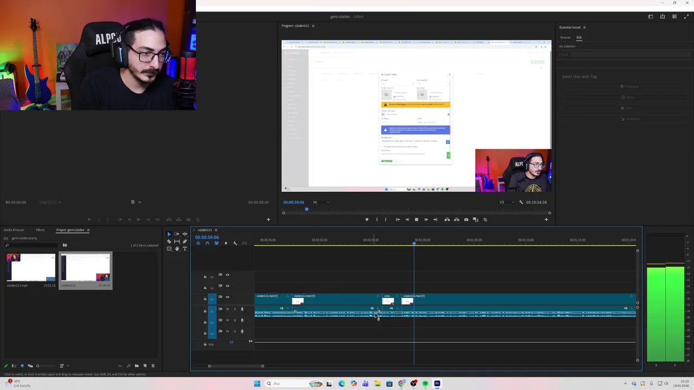Go to In point in Program monitor
The height and width of the screenshot is (390, 694).
[398, 219]
